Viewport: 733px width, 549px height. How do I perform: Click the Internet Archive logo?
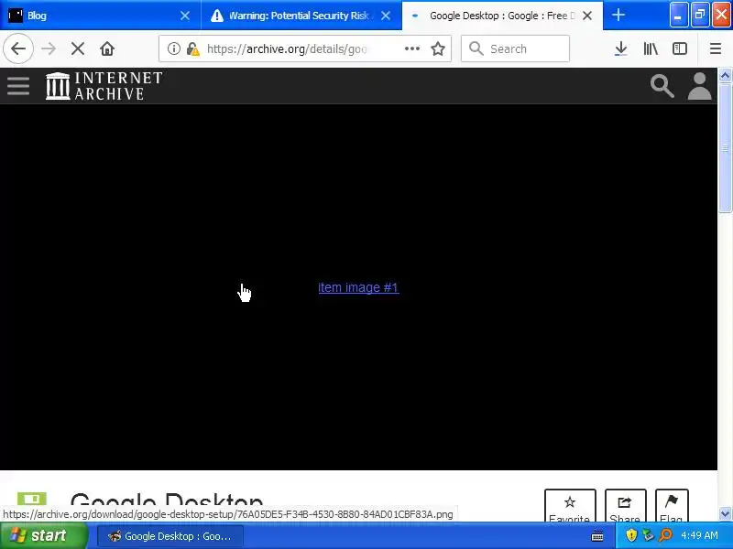pos(104,86)
